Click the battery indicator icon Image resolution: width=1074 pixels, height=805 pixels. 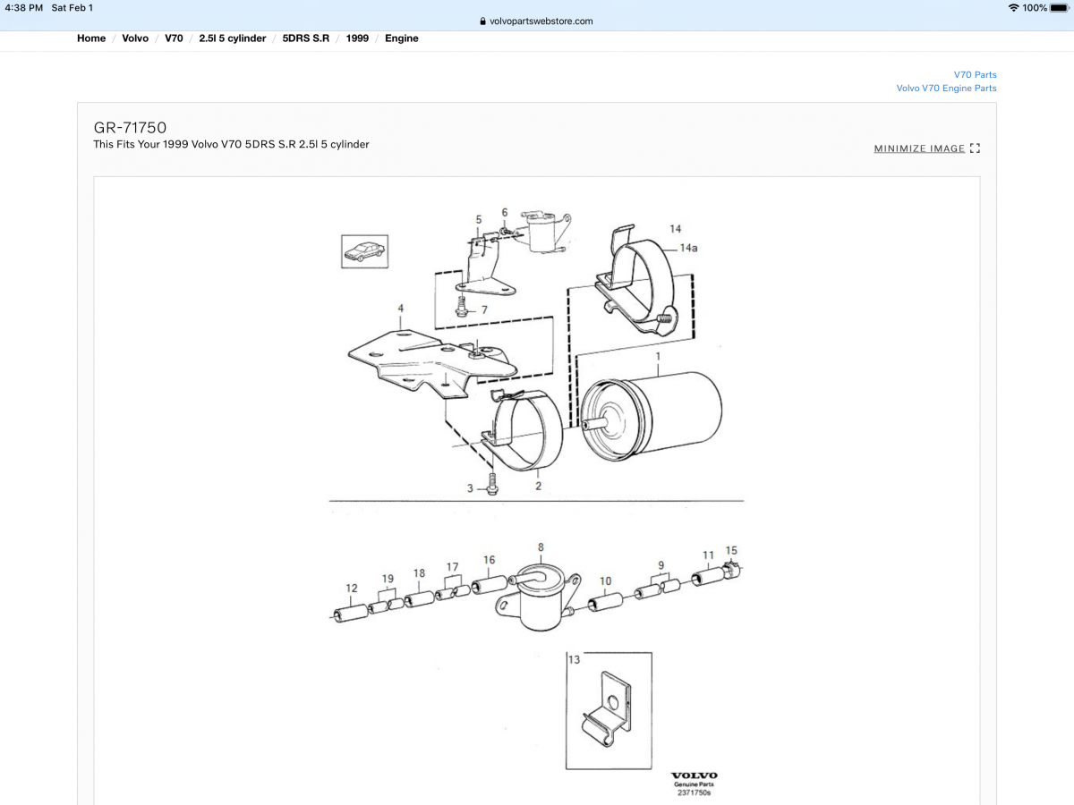coord(1056,7)
